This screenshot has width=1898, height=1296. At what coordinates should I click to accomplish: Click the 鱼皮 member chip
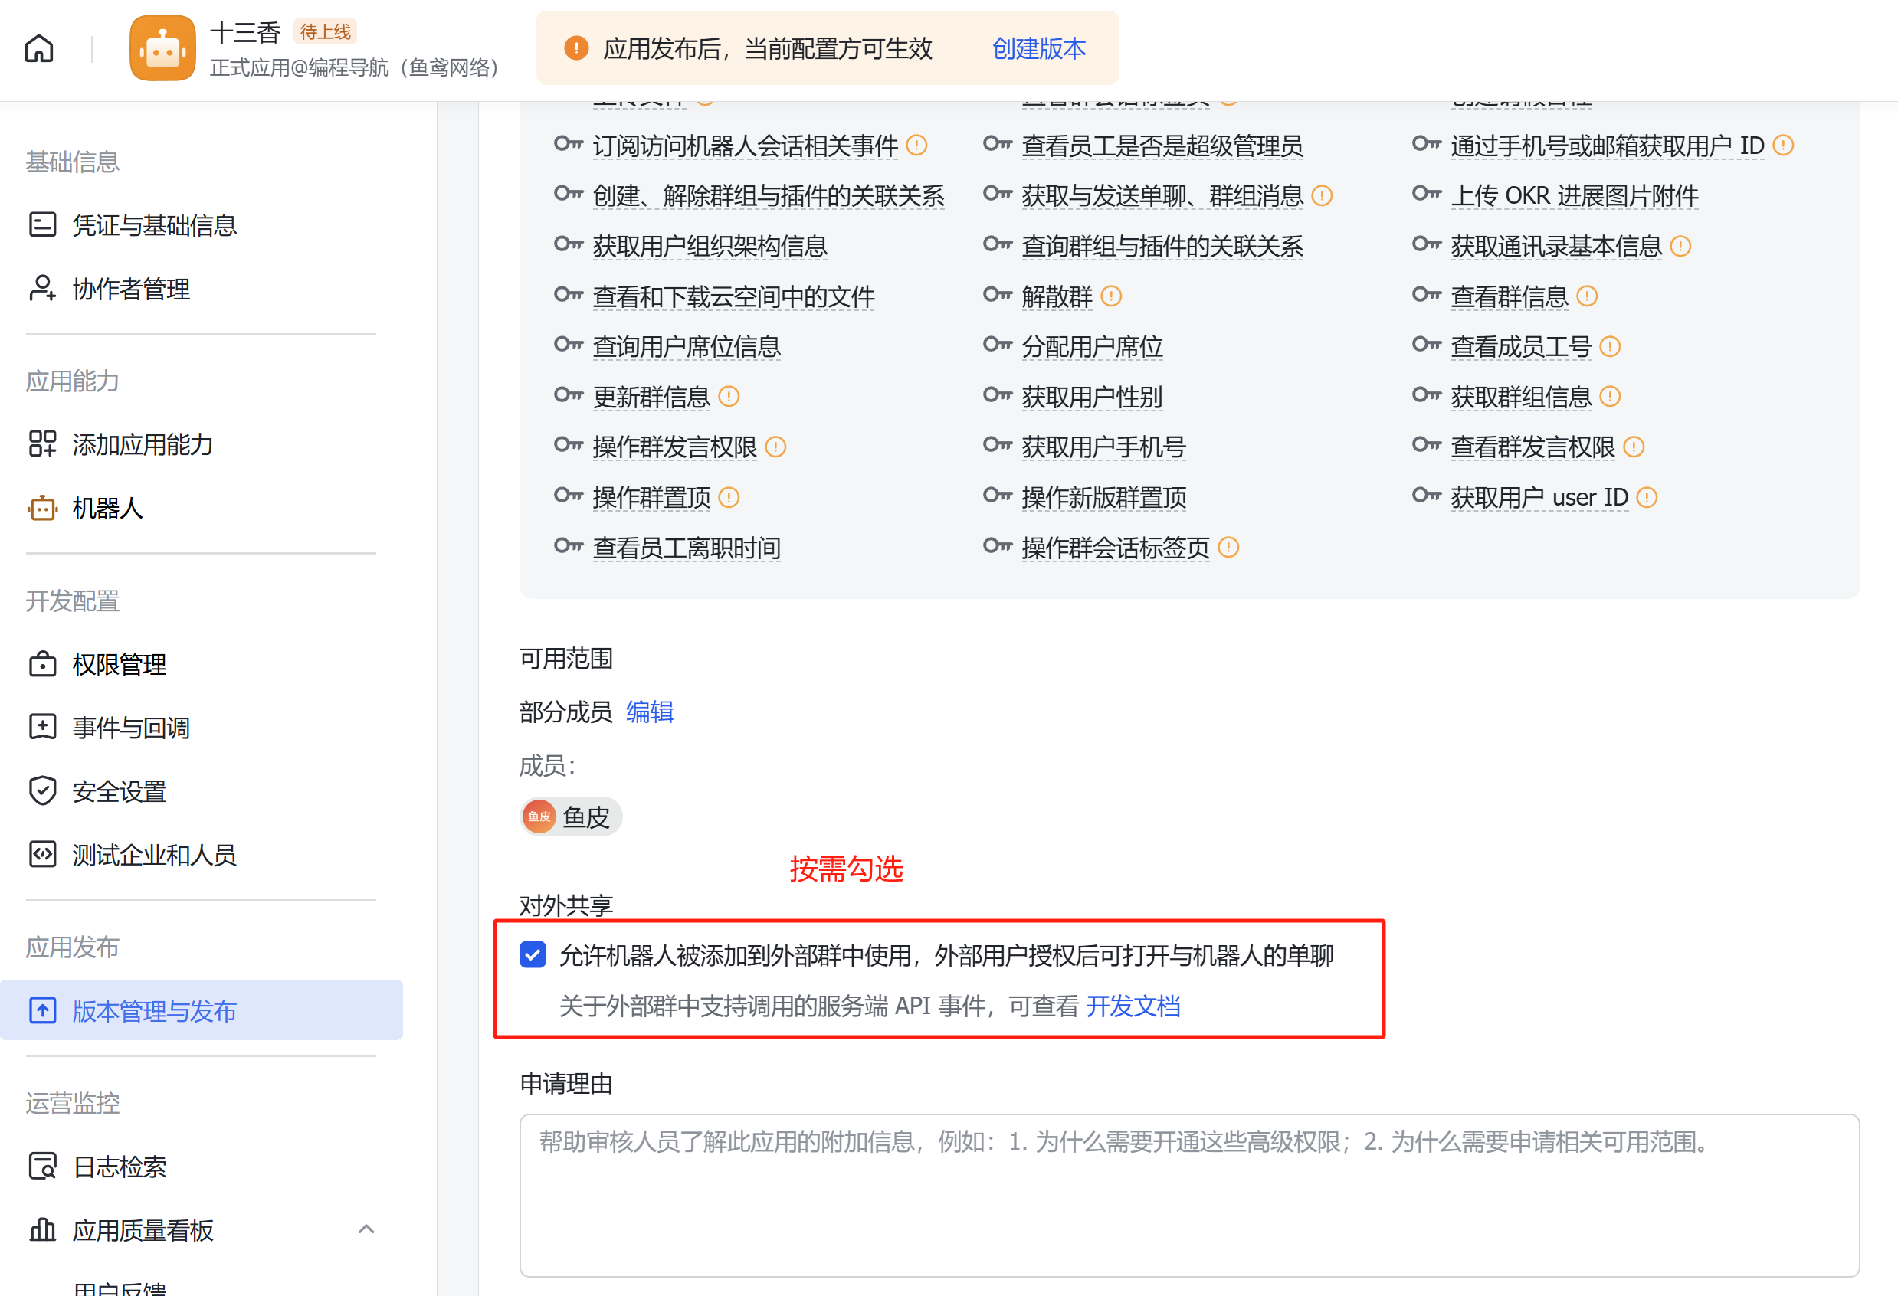tap(571, 817)
